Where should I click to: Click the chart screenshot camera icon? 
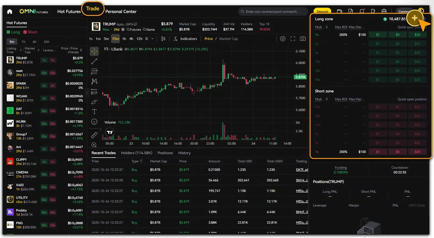303,39
